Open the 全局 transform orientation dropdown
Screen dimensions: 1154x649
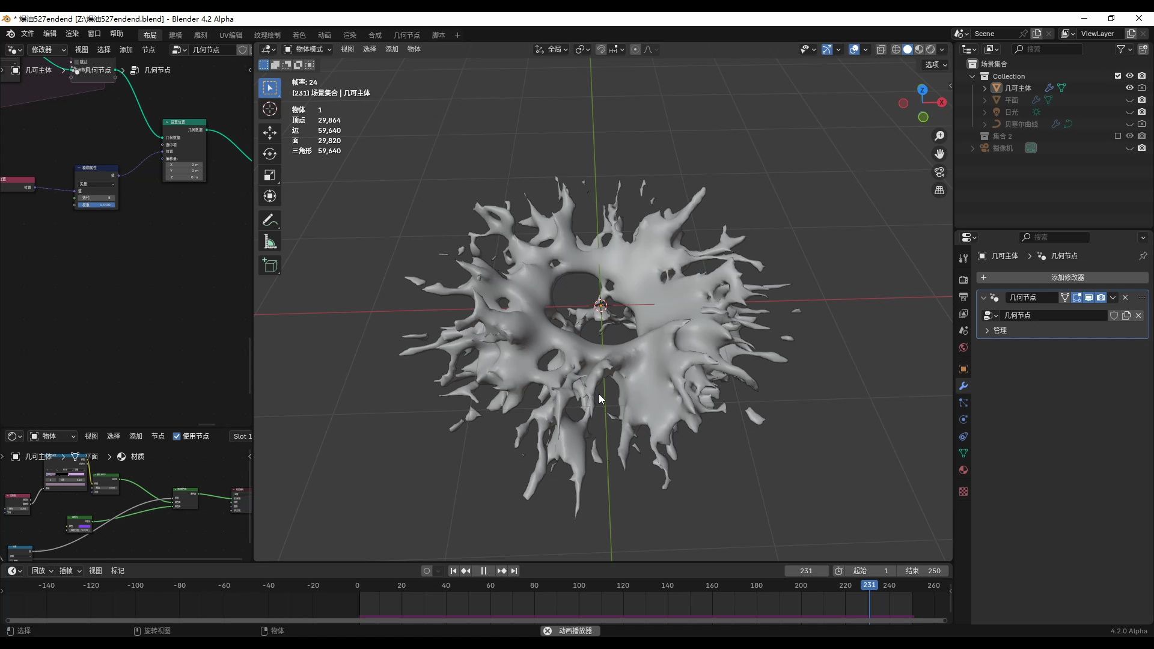551,49
